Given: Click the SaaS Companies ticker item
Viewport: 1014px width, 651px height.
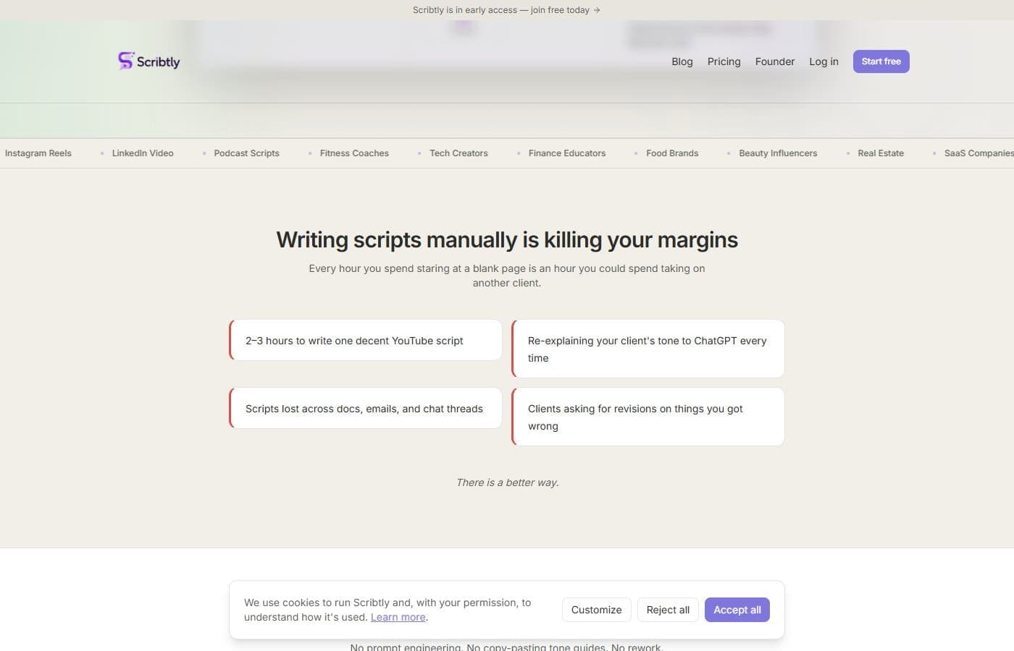Looking at the screenshot, I should pos(979,153).
